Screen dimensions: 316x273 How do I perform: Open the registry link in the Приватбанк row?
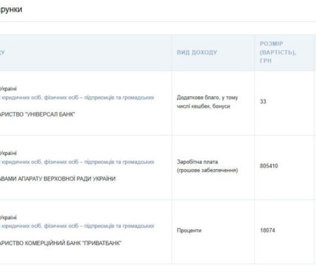point(77,226)
